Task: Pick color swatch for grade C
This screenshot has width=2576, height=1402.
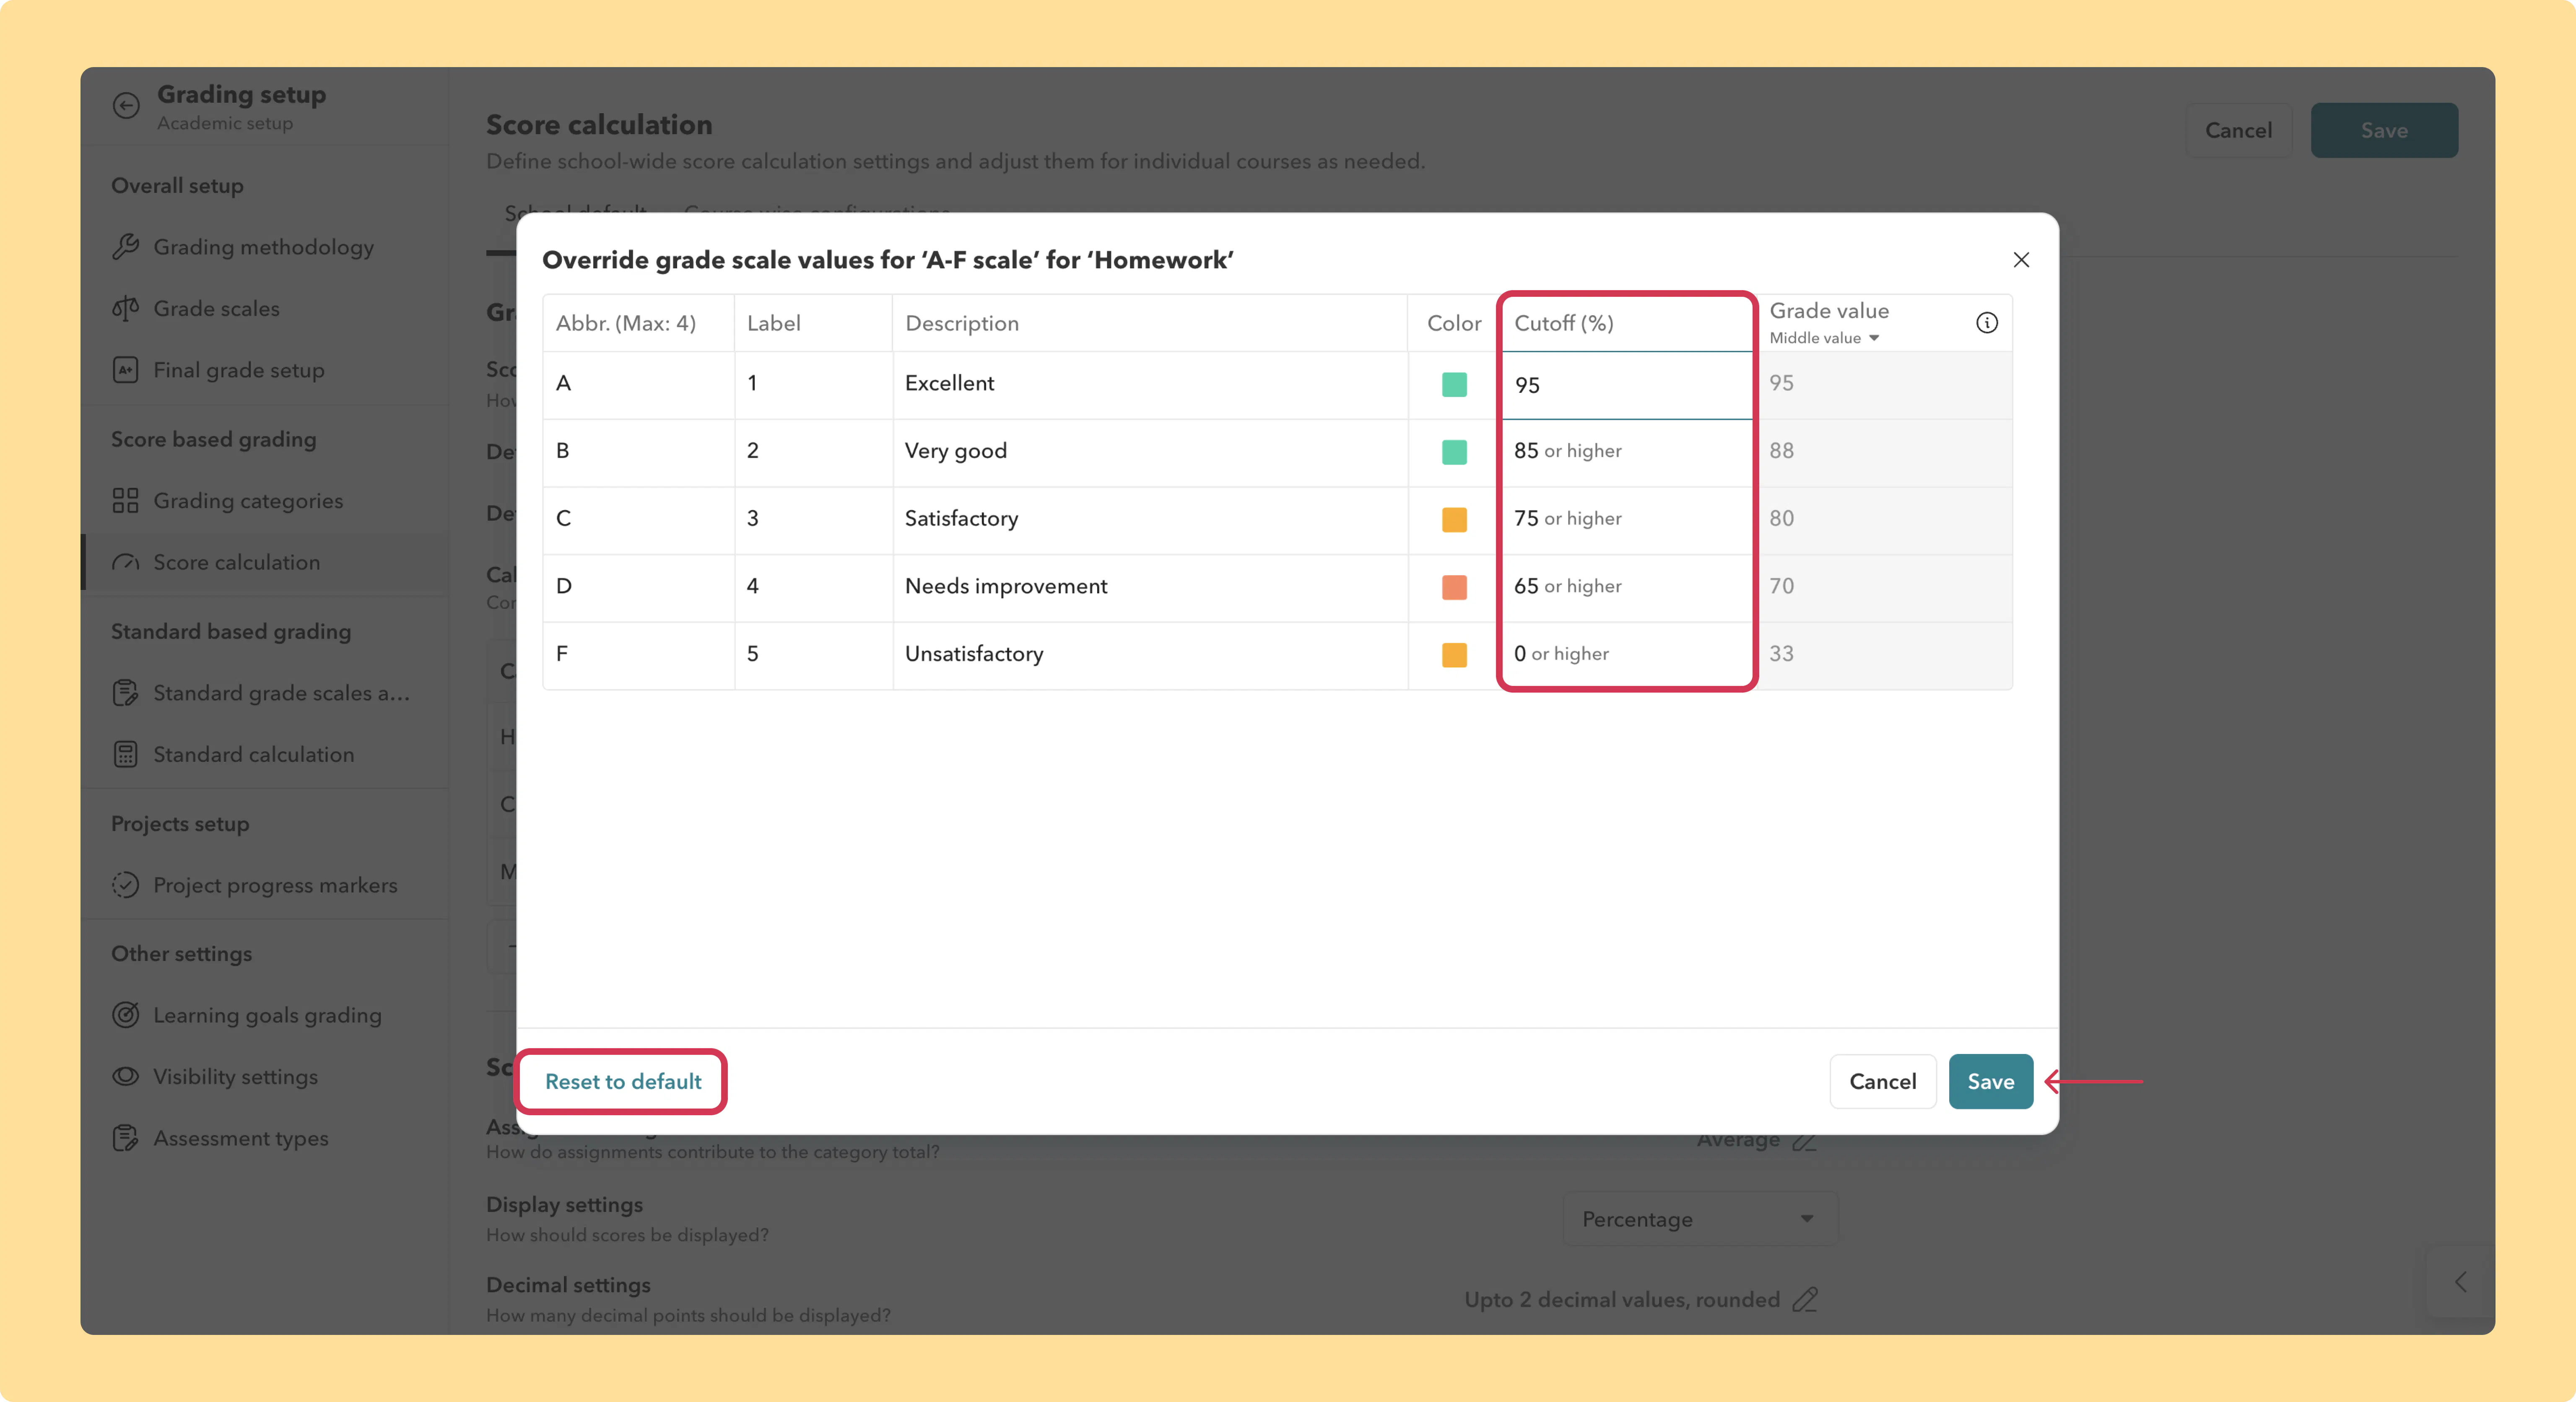Action: (1454, 520)
